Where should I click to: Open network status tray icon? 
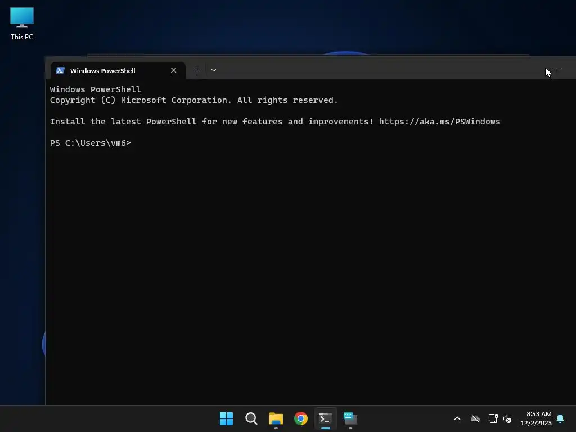tap(493, 418)
